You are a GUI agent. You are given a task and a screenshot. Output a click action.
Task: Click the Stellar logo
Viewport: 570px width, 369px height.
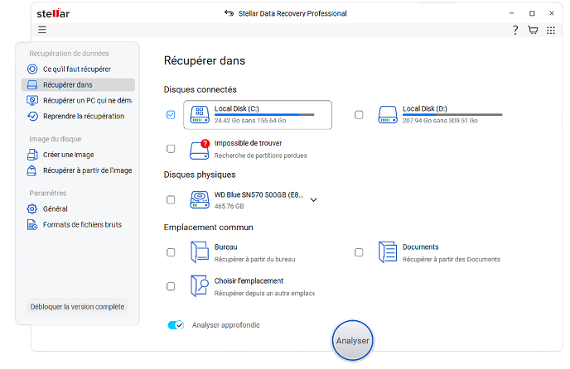pyautogui.click(x=53, y=14)
